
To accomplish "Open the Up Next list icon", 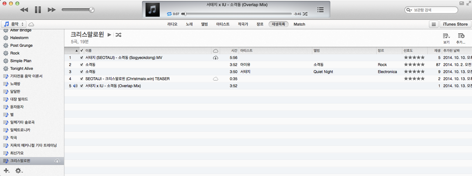I will coord(320,10).
